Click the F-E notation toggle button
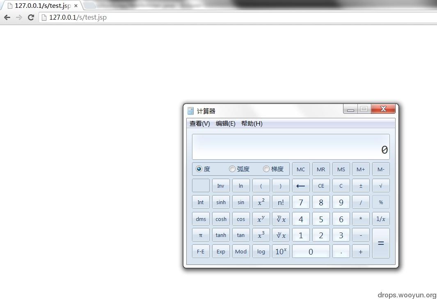The width and height of the screenshot is (437, 299). point(201,252)
